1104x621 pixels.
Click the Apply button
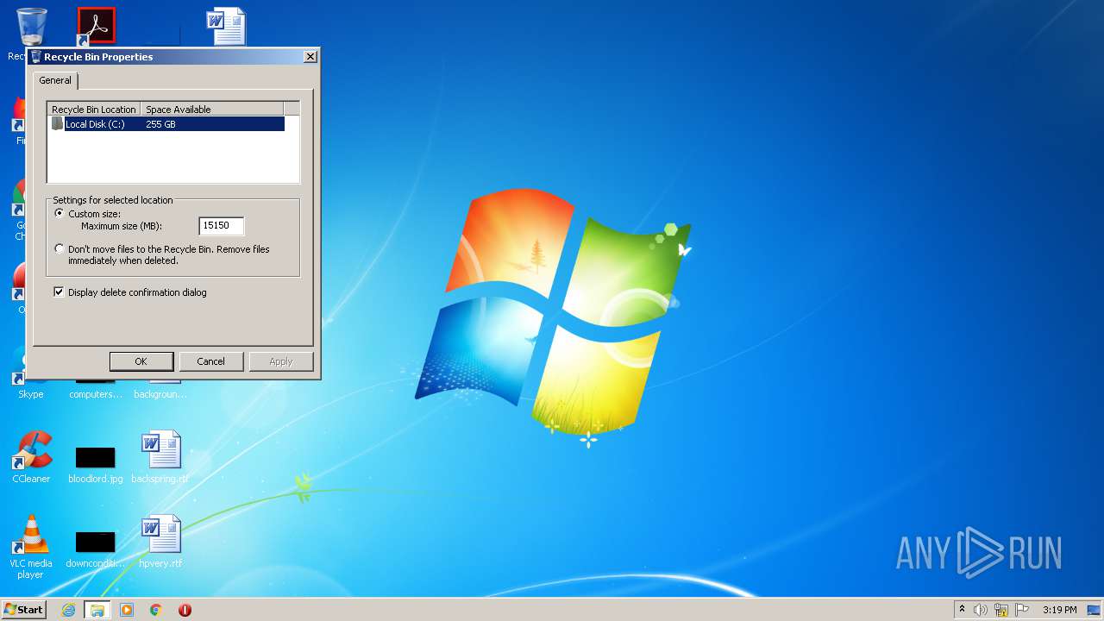point(281,361)
